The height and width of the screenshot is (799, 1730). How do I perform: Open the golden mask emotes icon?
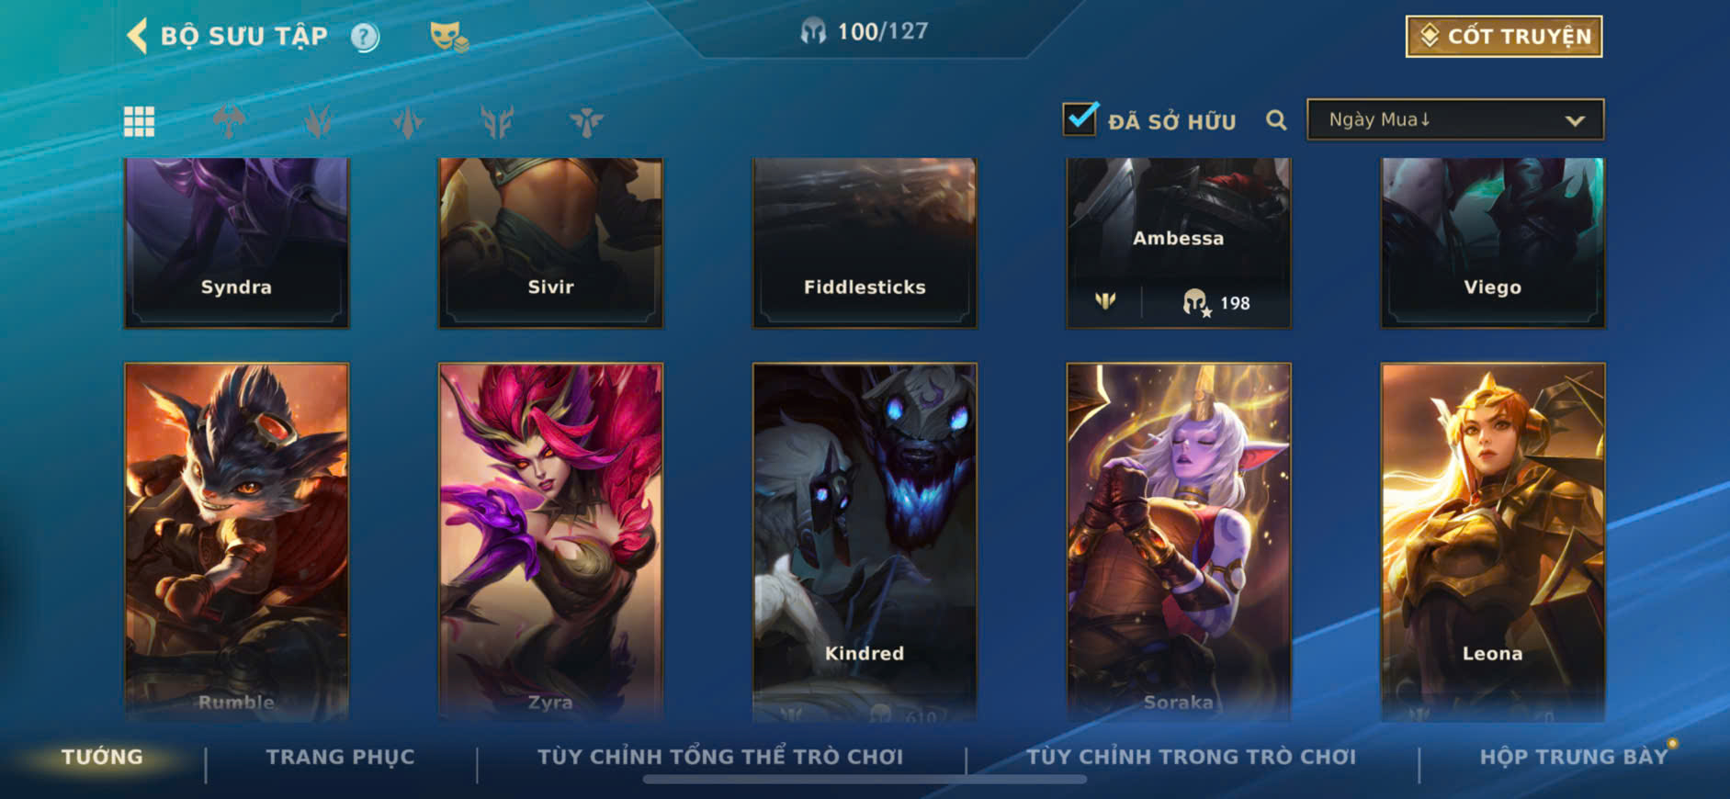pos(448,37)
